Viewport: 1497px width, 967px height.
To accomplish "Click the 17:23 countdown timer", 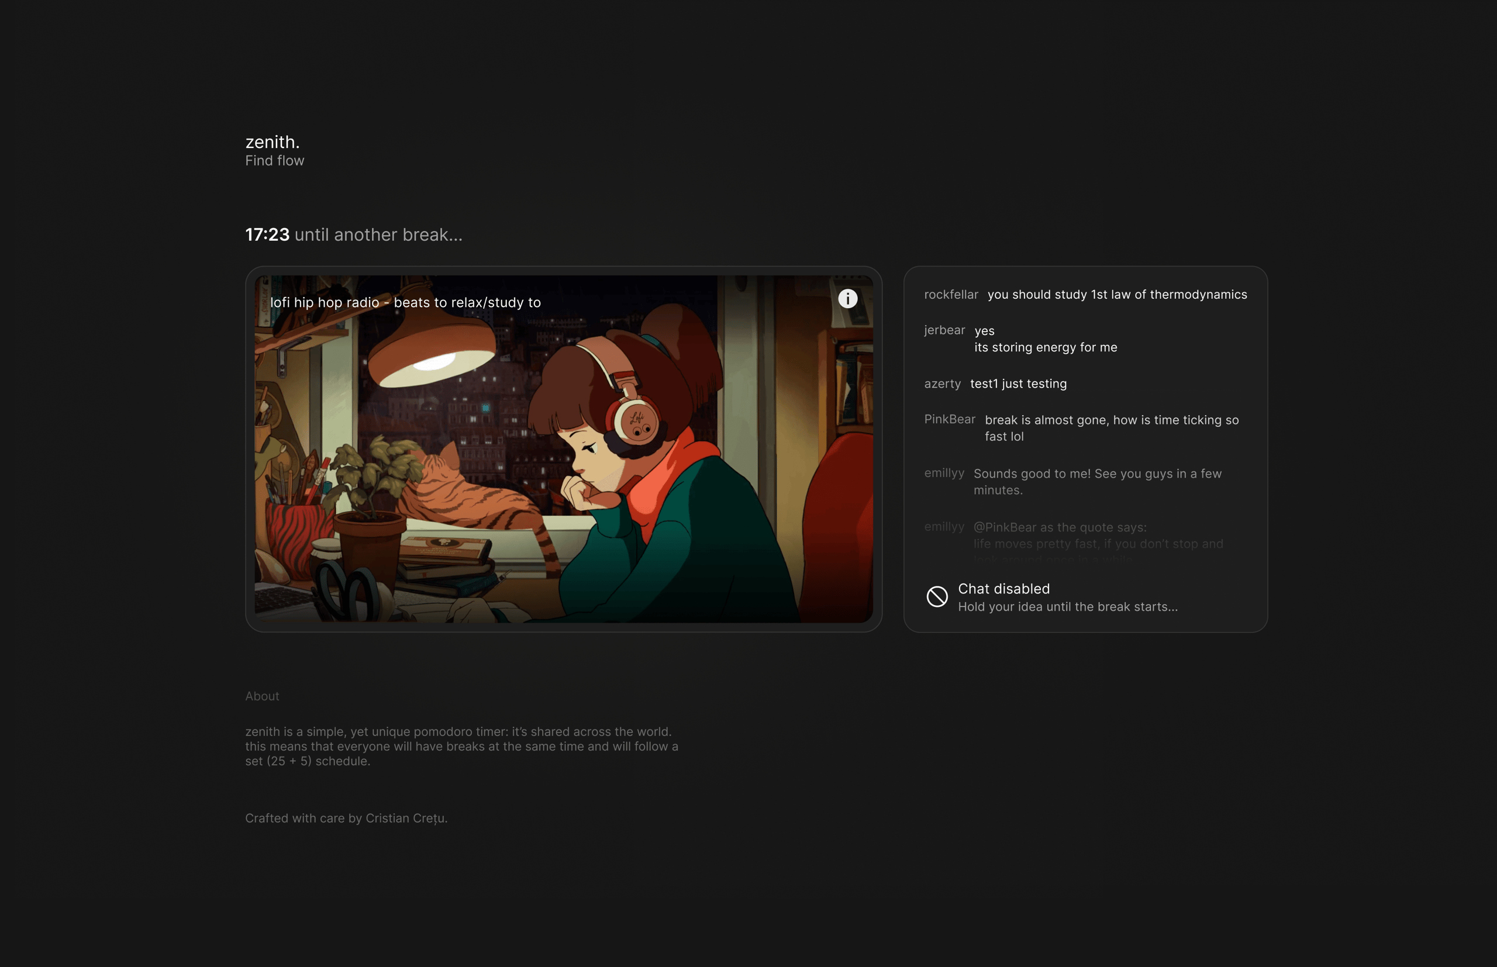I will coord(267,235).
